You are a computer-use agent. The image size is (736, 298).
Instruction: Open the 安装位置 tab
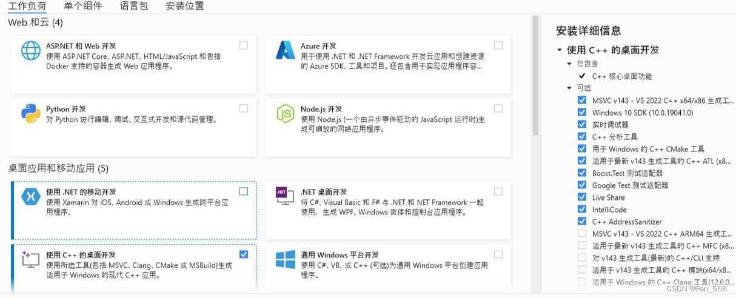185,6
